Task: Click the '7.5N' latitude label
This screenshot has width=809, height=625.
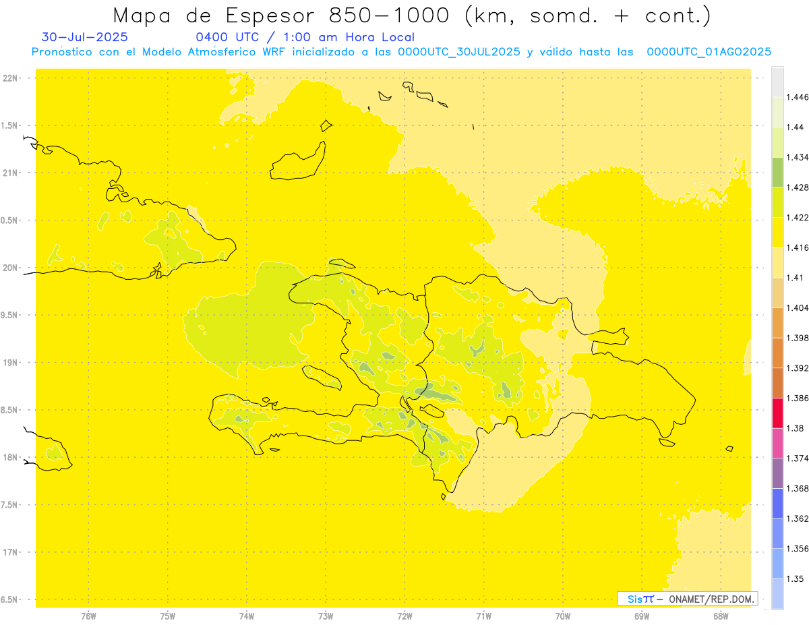Action: 10,505
